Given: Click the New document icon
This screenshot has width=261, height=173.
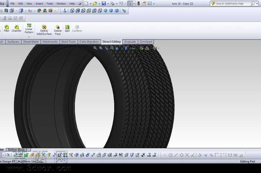Looking at the screenshot, I should click(86, 3).
